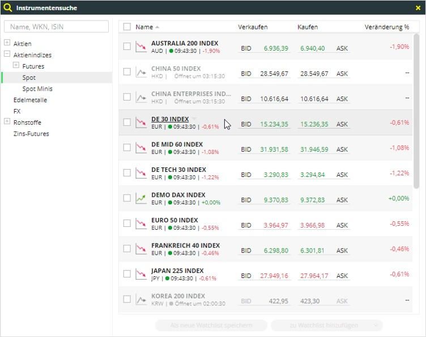
Task: Check the box for DE TECH 30 INDEX
Action: coord(127,173)
